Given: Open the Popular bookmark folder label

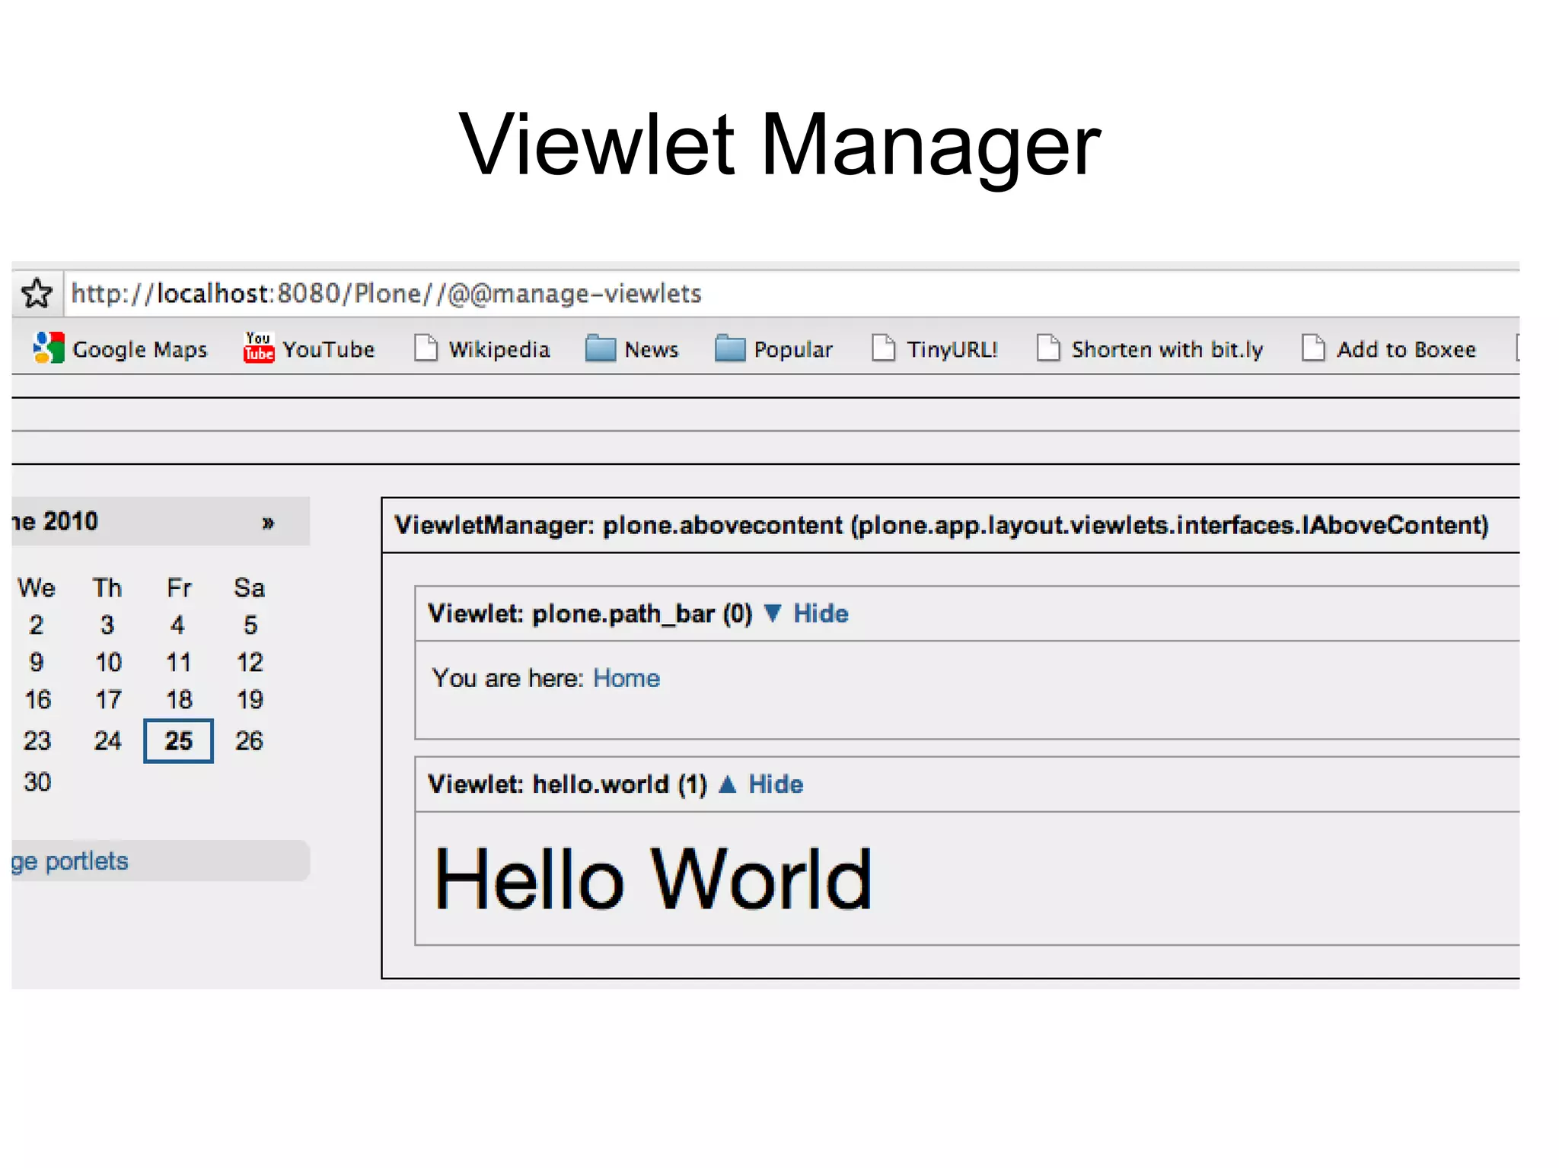Looking at the screenshot, I should click(793, 349).
